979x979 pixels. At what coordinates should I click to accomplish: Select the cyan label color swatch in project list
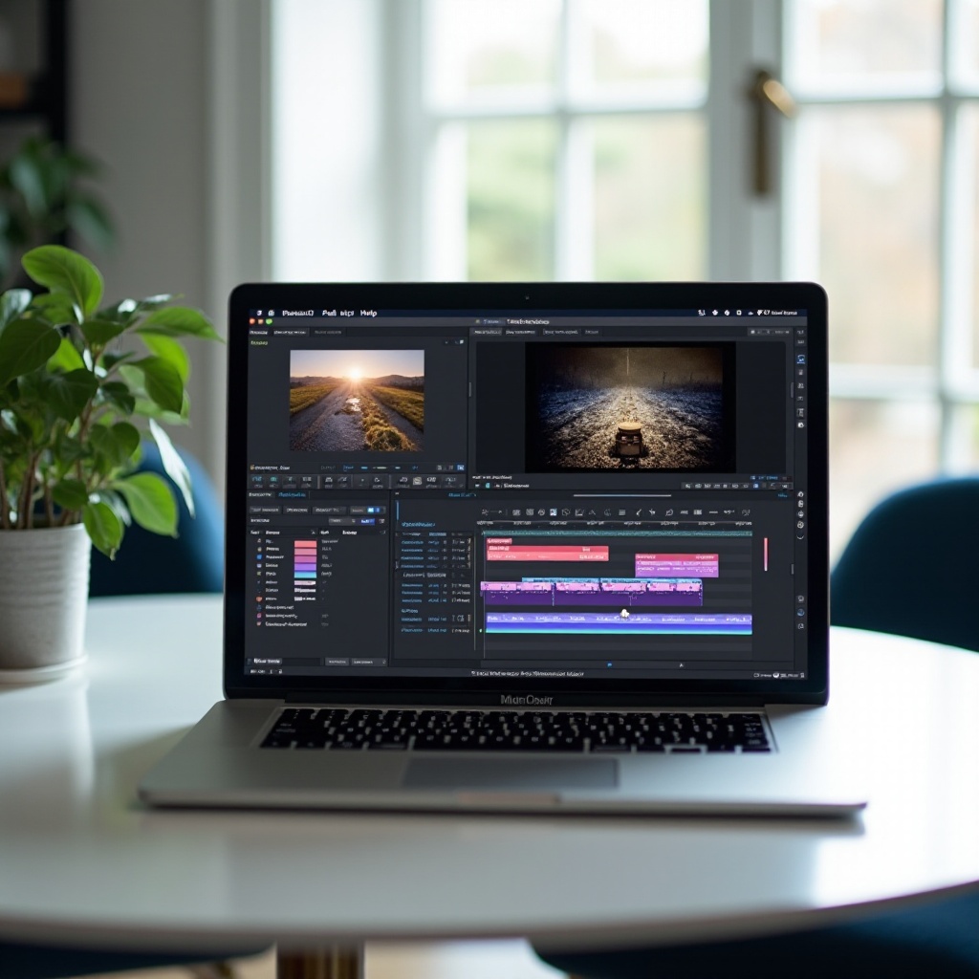pyautogui.click(x=305, y=575)
